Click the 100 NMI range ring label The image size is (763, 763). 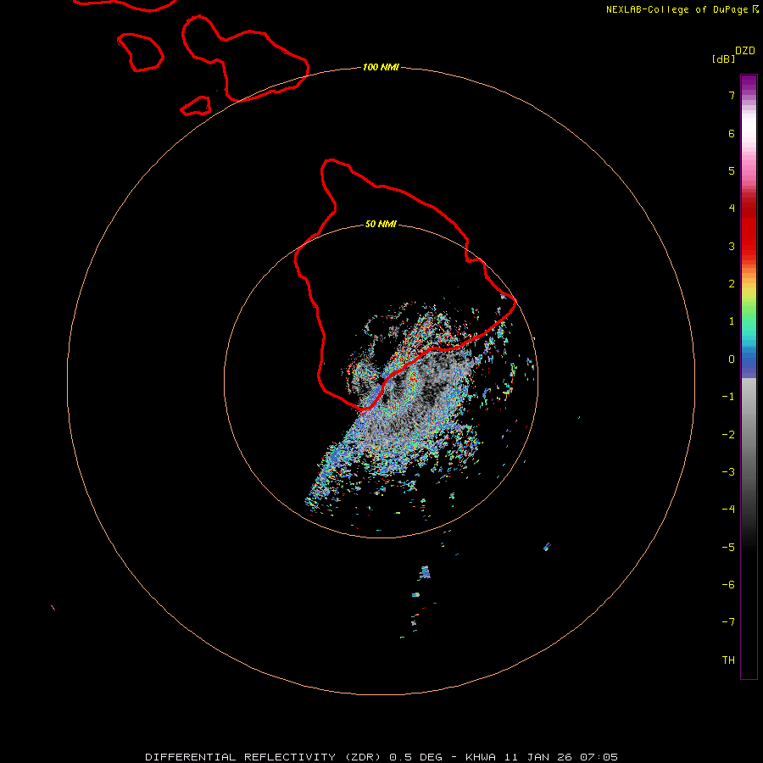click(x=381, y=67)
